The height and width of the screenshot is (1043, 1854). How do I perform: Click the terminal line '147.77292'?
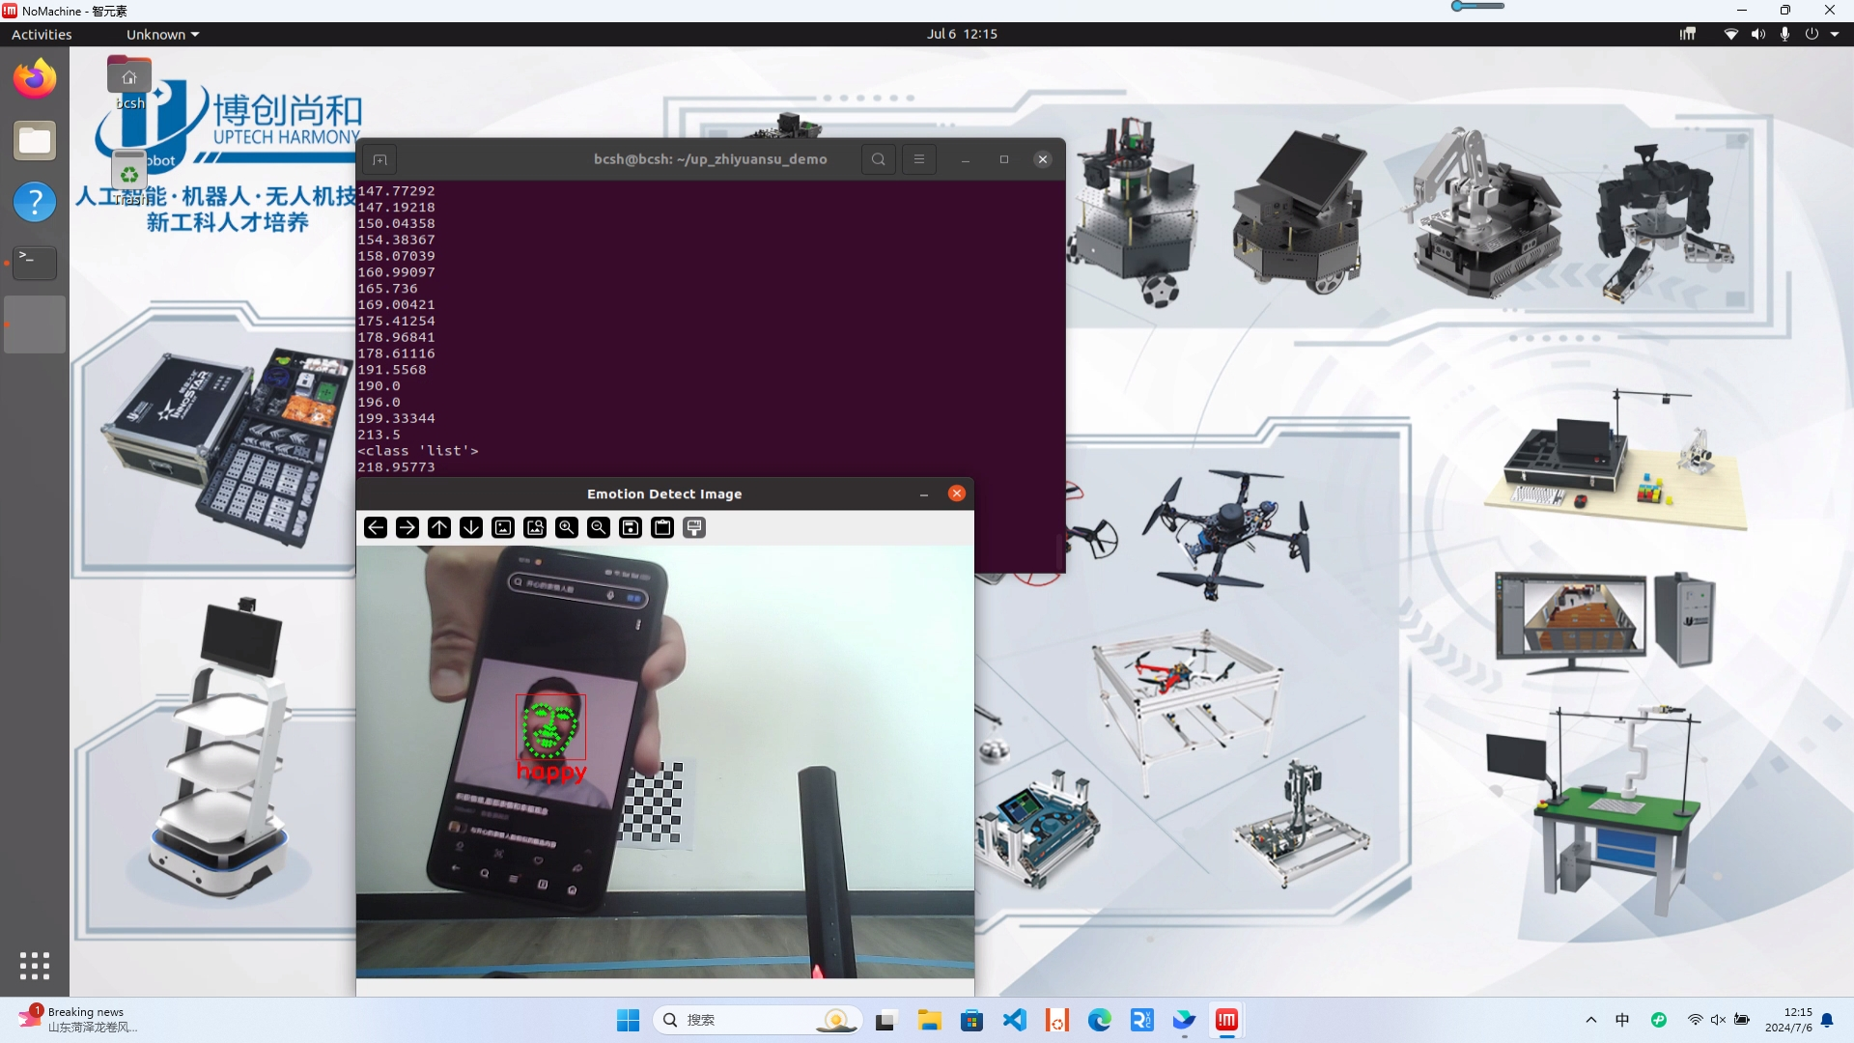point(396,191)
